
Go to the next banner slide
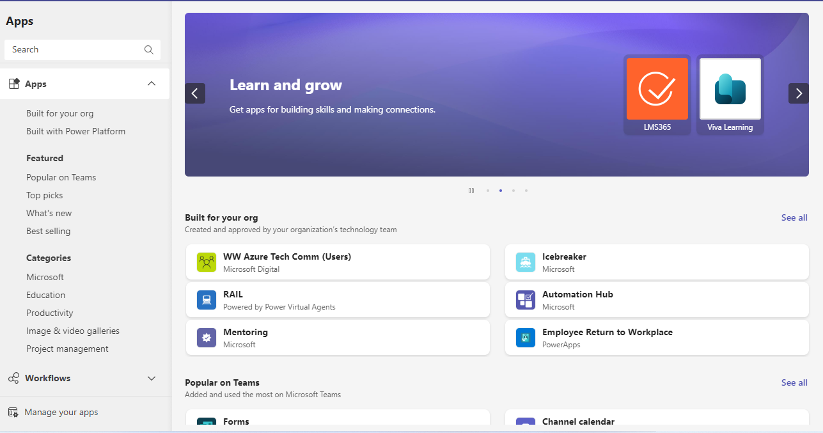click(799, 93)
